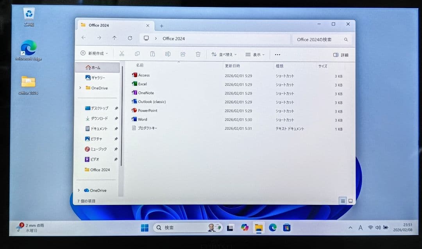Switch to details layout via bottom-right toggle
The image size is (422, 249).
(x=343, y=200)
